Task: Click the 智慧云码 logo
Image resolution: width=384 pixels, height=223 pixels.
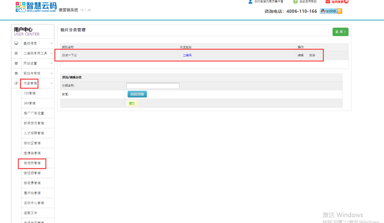Action: (35, 7)
